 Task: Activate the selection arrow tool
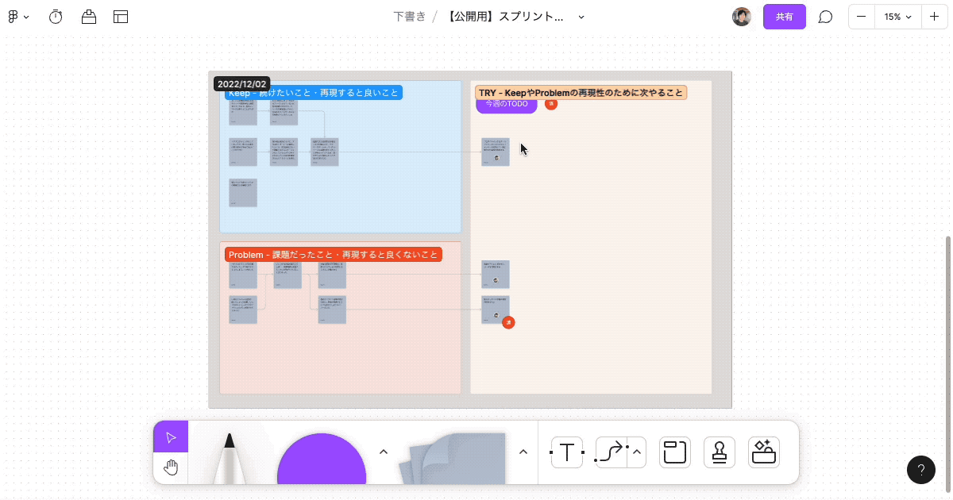171,437
